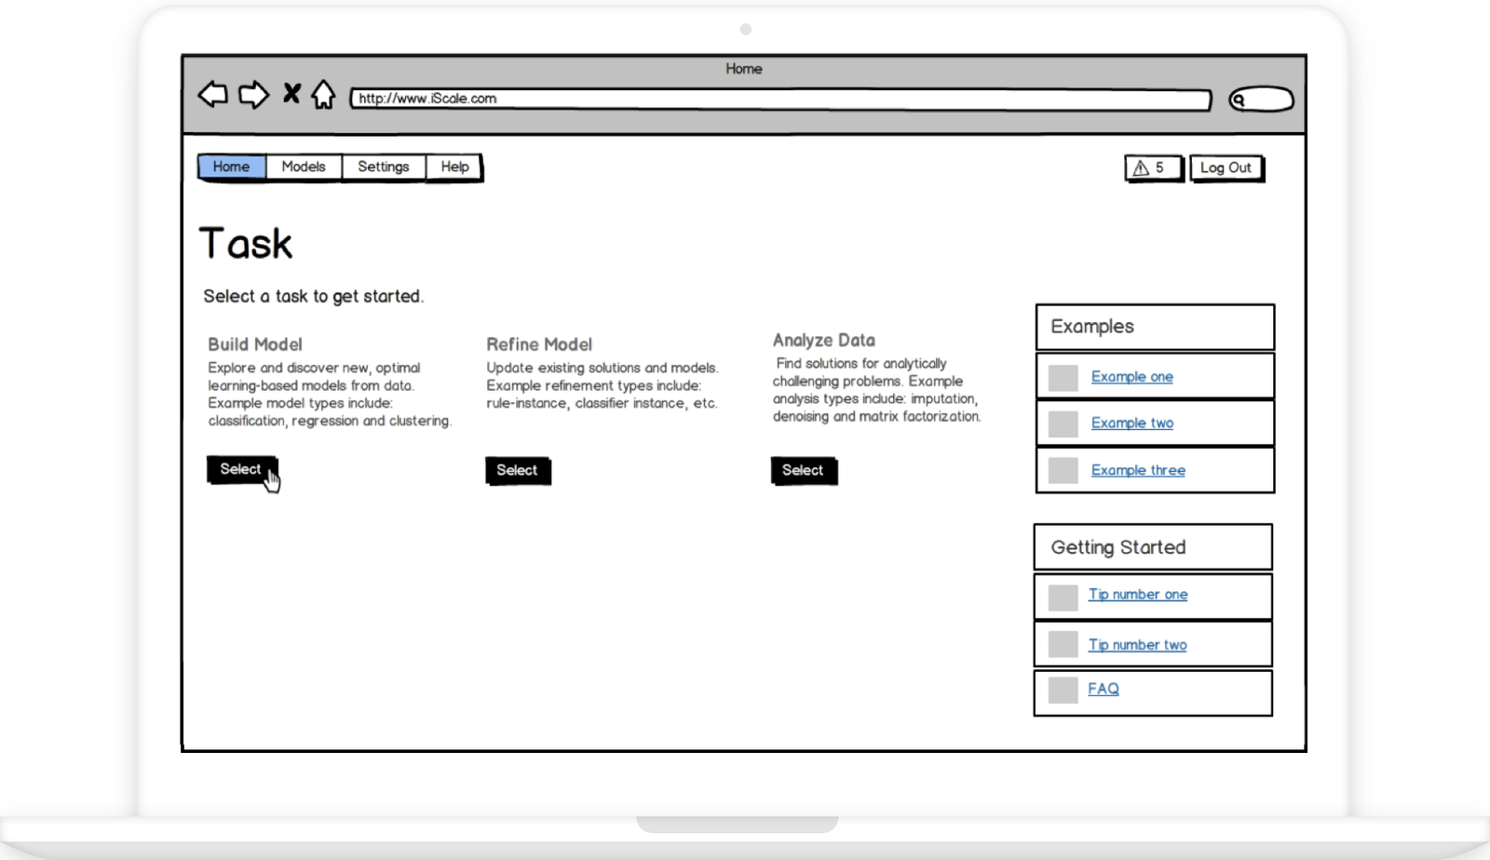Viewport: 1490px width, 860px height.
Task: Open the FAQ link
Action: click(1104, 690)
